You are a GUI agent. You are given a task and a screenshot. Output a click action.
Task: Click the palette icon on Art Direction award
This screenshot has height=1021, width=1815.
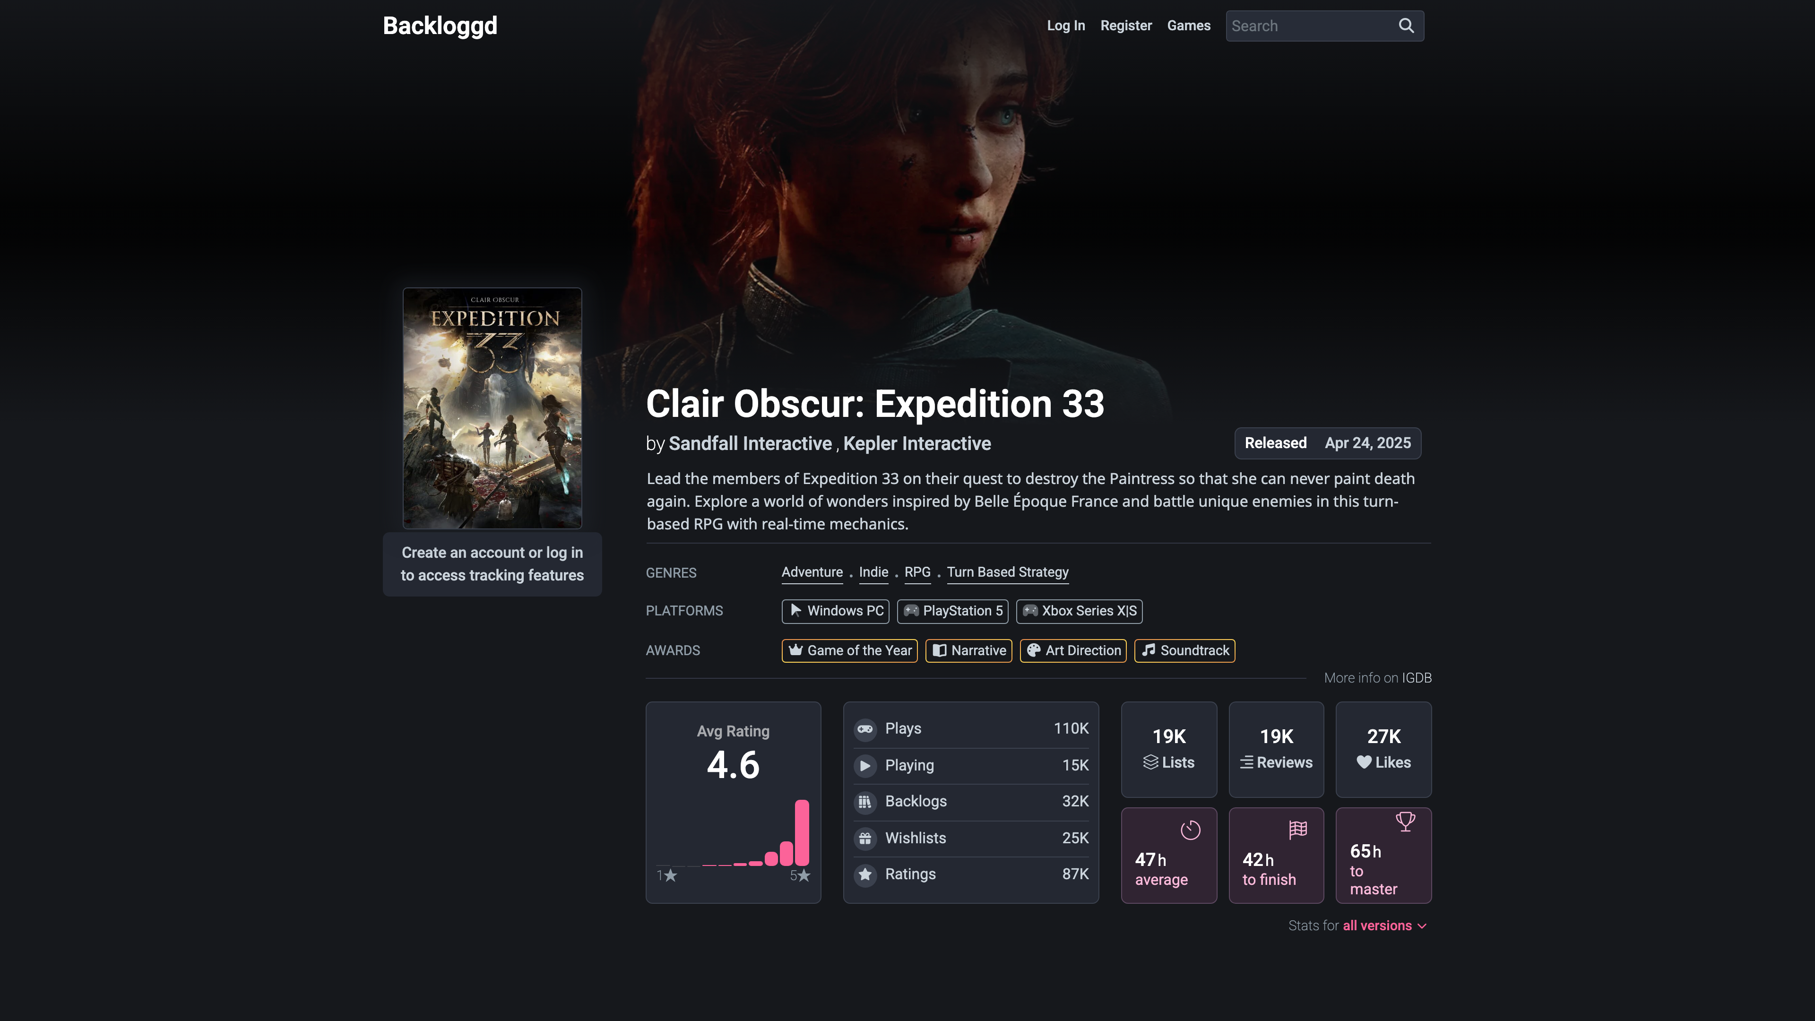point(1034,650)
